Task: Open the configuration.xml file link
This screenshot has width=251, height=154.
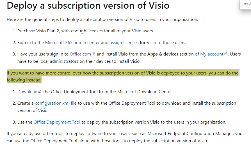Action: (x=56, y=103)
